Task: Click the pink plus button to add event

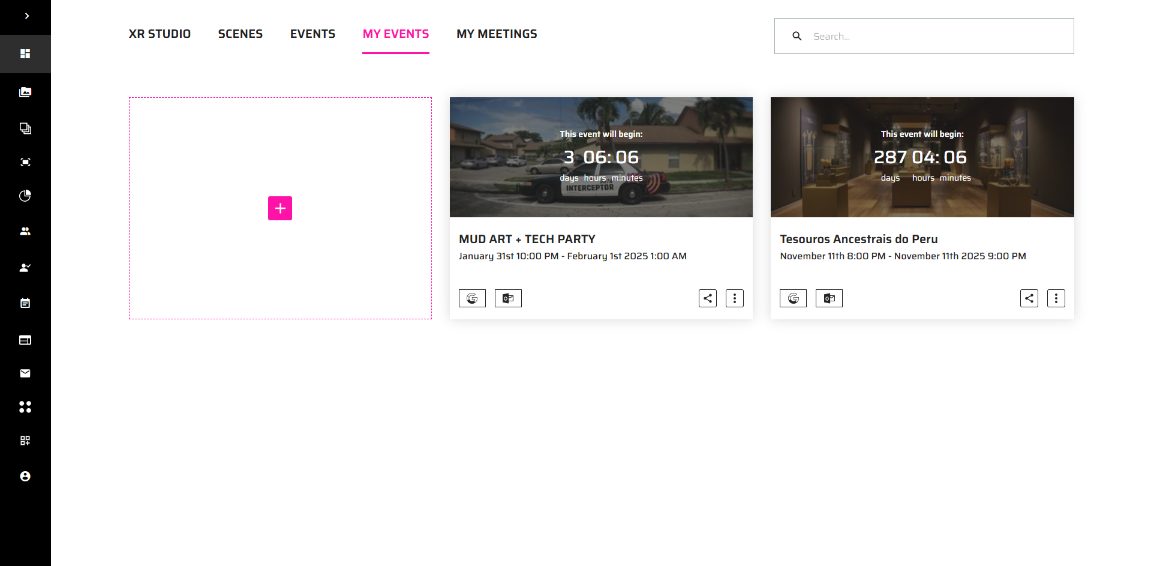Action: pyautogui.click(x=280, y=208)
